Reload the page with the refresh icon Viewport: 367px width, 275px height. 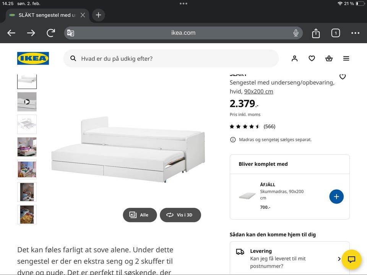point(50,33)
